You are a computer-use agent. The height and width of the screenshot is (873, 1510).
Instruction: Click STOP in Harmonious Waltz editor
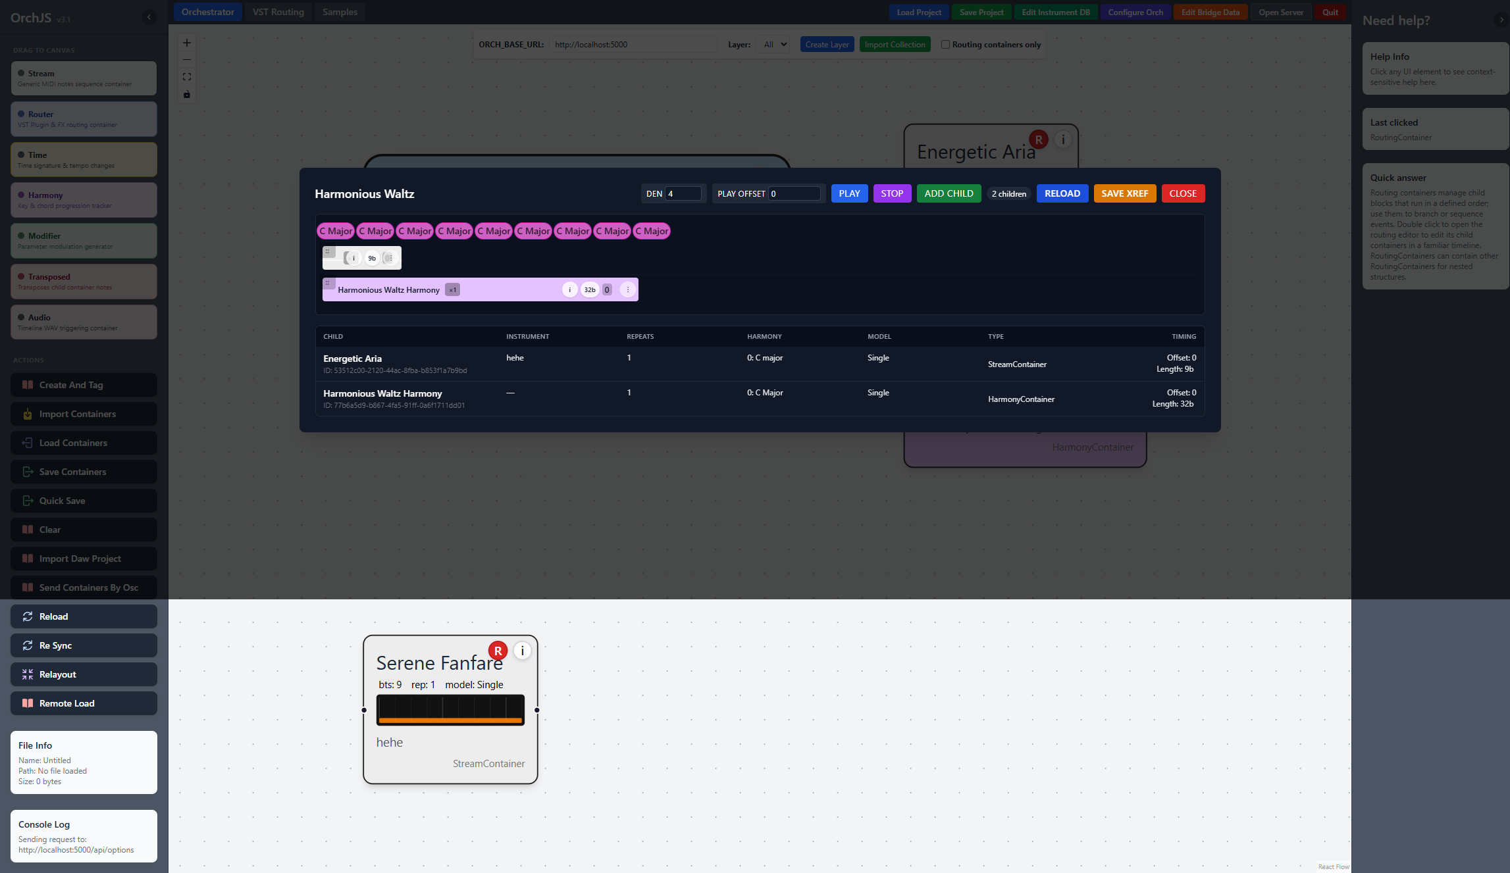tap(892, 193)
